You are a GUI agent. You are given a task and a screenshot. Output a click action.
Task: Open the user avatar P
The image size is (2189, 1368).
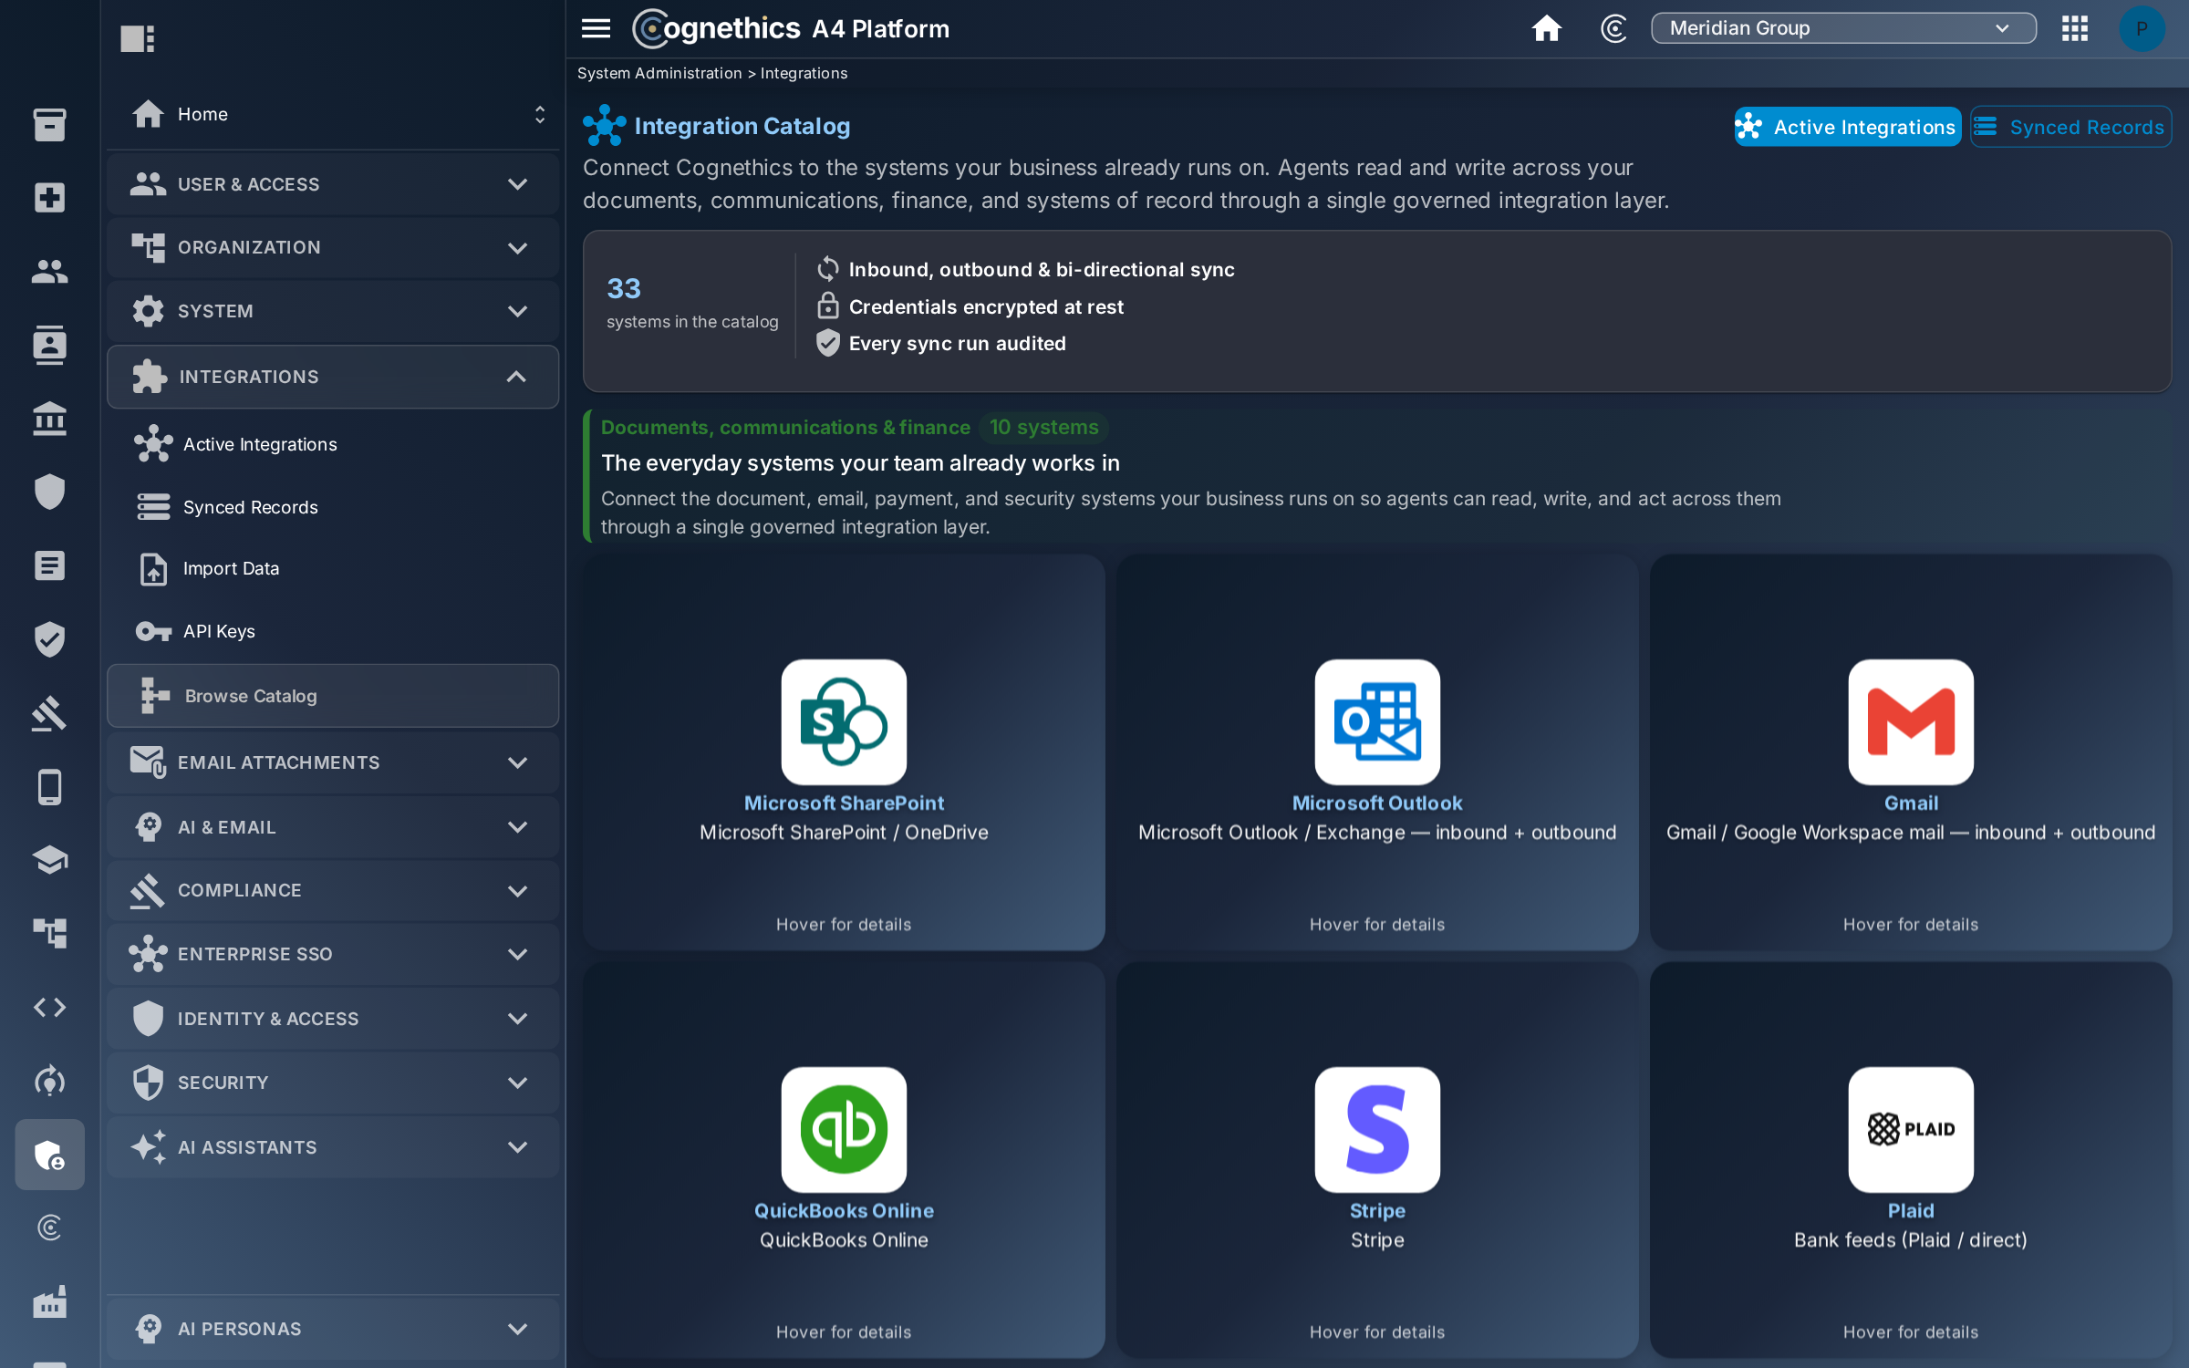pyautogui.click(x=2142, y=28)
